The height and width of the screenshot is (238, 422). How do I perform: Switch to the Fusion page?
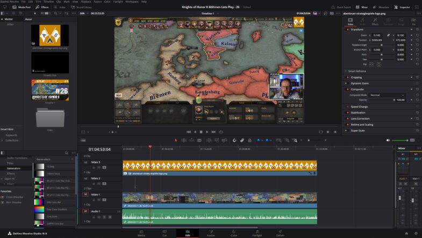pos(211,234)
